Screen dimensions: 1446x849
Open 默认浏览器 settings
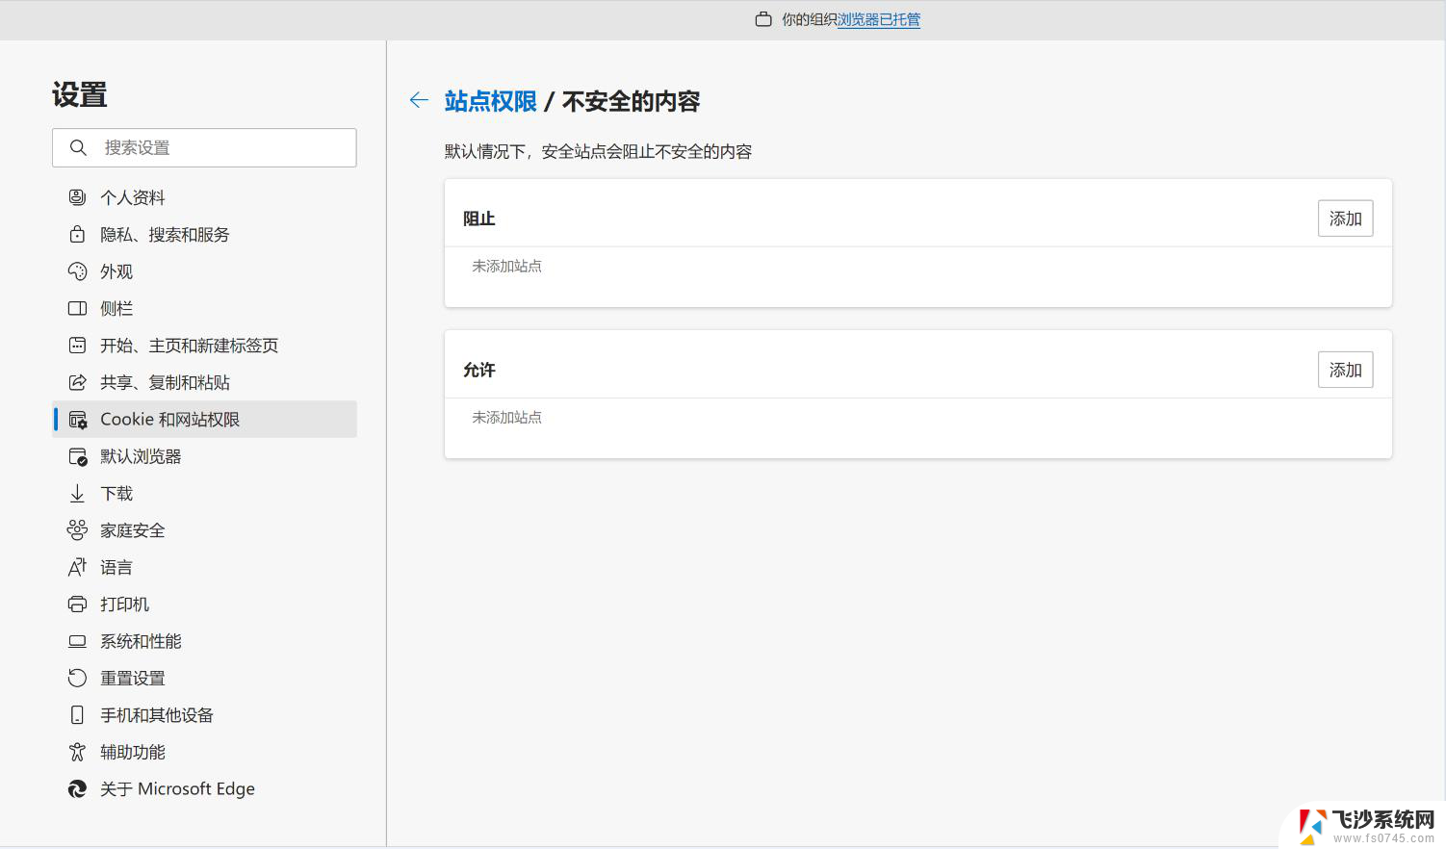pos(204,456)
